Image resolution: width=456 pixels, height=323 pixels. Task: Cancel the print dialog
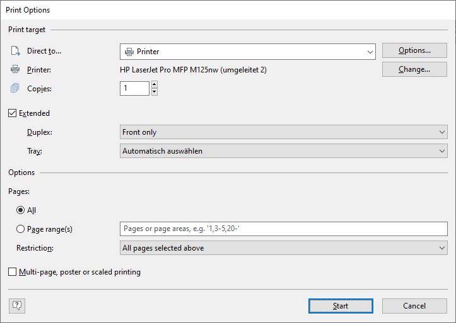[414, 306]
